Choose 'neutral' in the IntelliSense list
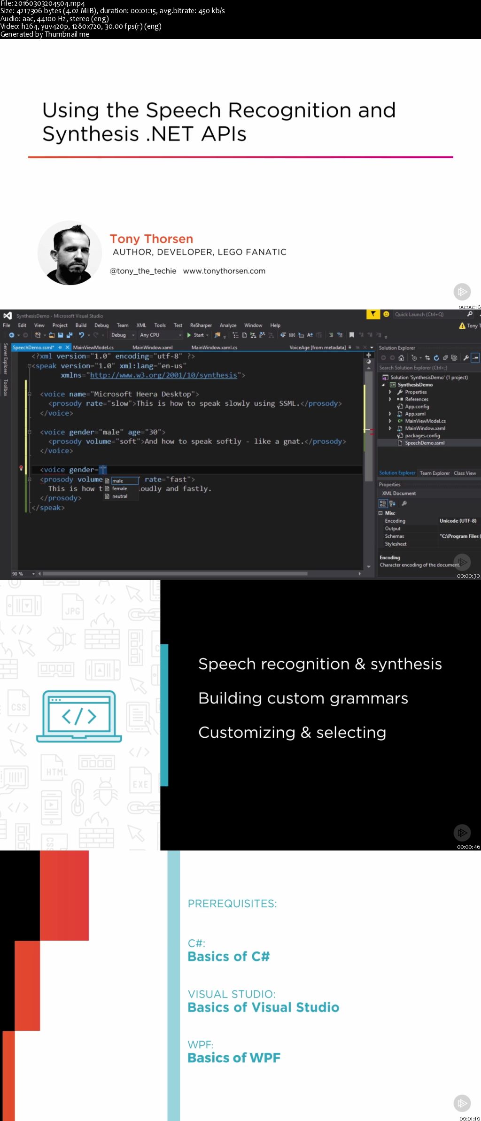The height and width of the screenshot is (1121, 481). coord(120,496)
